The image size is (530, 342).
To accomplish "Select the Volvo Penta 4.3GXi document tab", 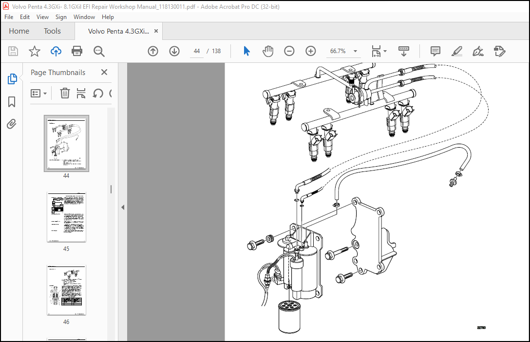I will 118,32.
